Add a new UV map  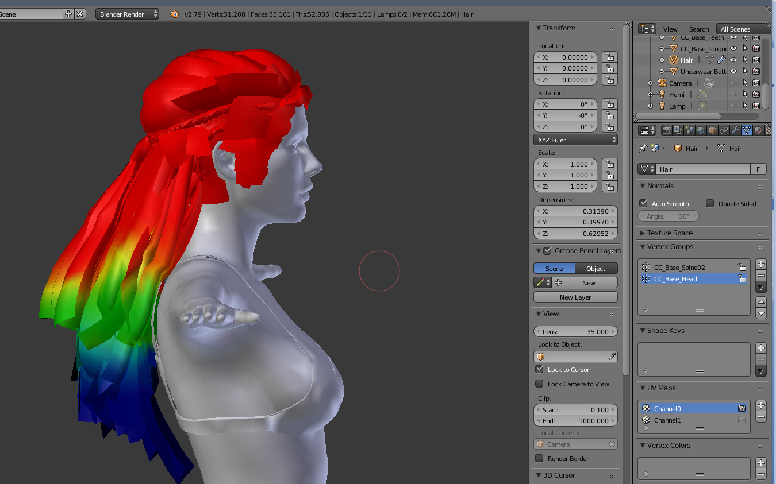click(x=761, y=405)
